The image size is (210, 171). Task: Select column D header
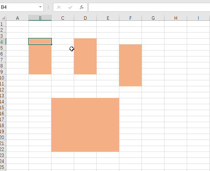85,18
